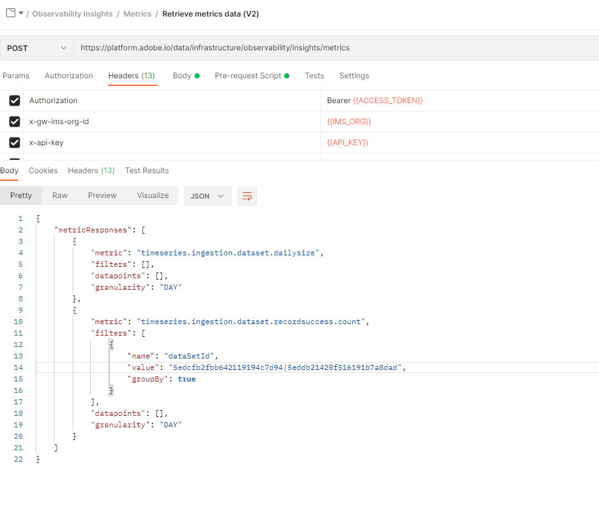Go to the Tests tab
Screen dimensions: 599x519
pos(314,76)
